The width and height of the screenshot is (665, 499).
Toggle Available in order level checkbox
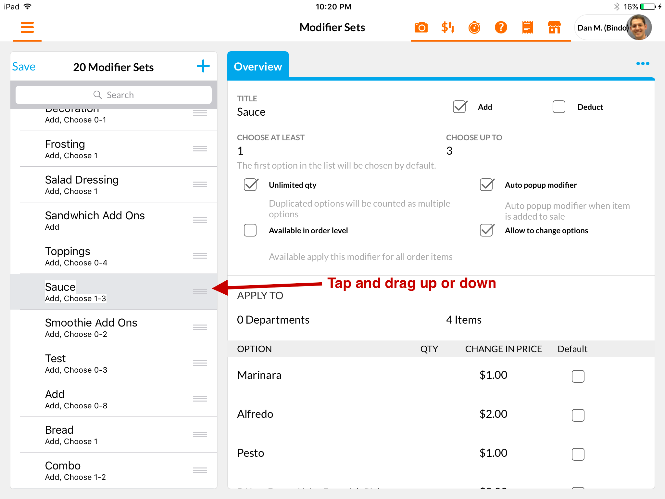click(x=250, y=230)
